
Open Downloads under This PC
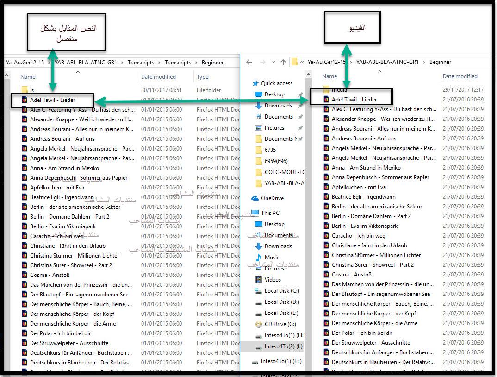[278, 246]
